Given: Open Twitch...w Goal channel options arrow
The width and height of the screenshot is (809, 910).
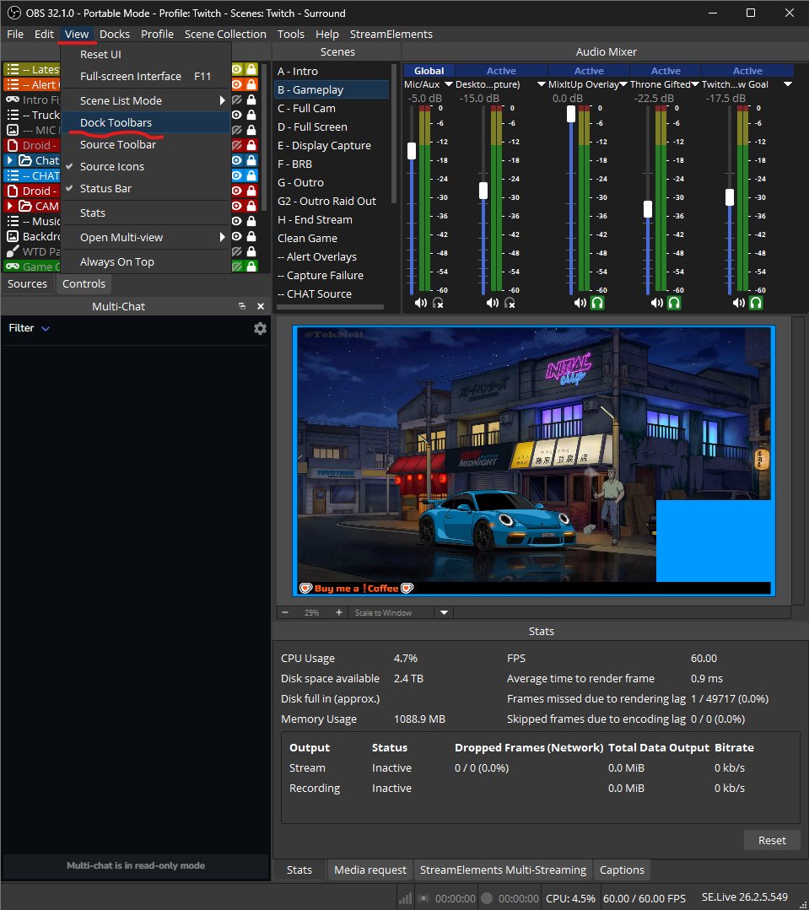Looking at the screenshot, I should pyautogui.click(x=788, y=84).
